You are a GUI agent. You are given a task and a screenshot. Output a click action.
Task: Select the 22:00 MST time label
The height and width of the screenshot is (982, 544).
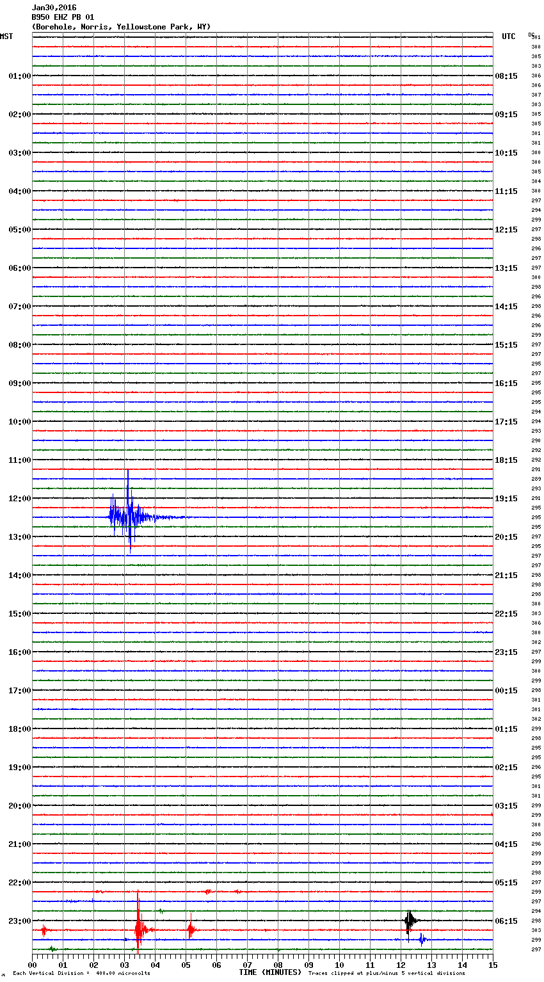[x=19, y=883]
